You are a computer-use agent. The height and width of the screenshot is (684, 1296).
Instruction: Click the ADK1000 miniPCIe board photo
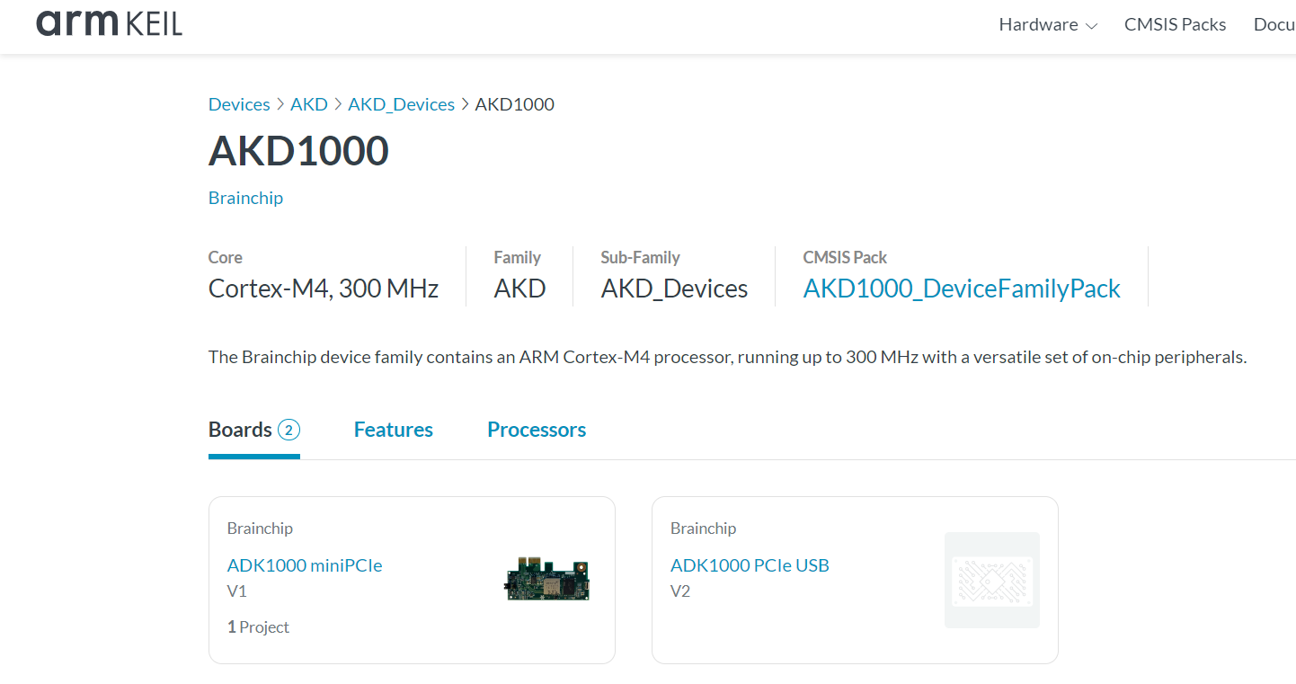click(547, 578)
